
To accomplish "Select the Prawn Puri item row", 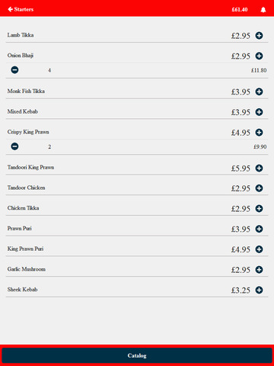I will (137, 229).
